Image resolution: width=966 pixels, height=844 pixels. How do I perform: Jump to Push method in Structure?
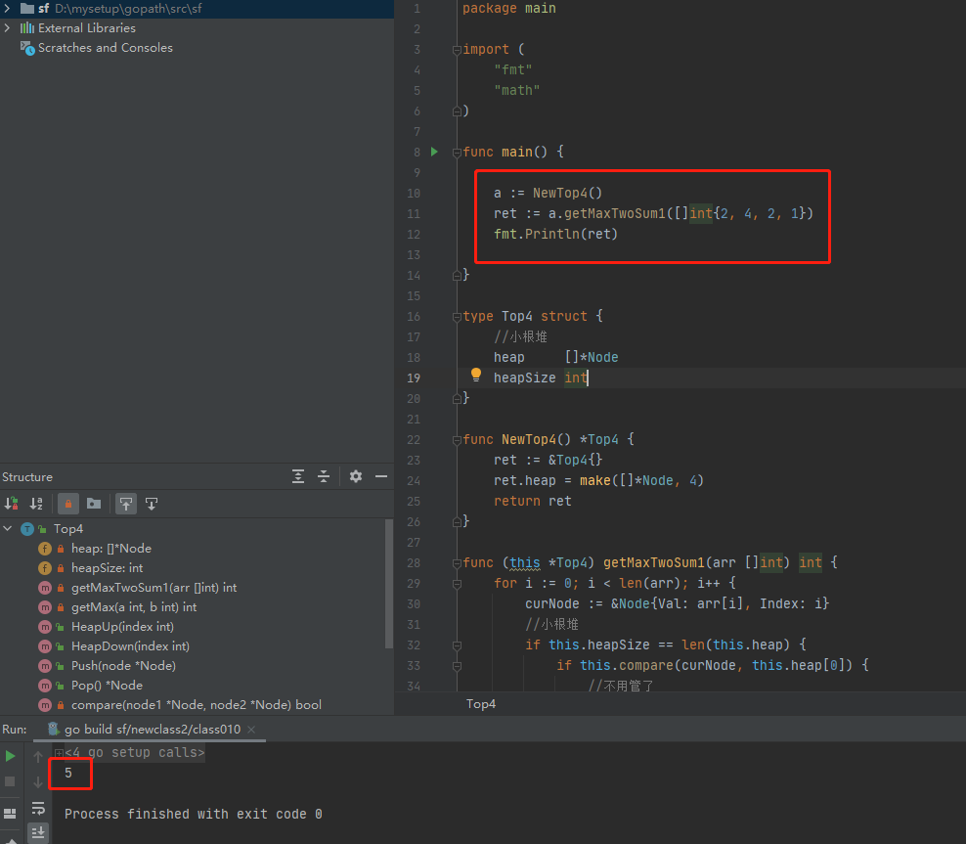(x=123, y=666)
